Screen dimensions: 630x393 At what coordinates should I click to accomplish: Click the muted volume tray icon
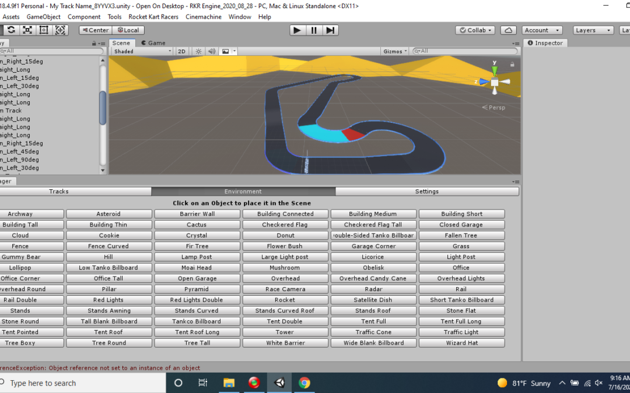point(598,383)
